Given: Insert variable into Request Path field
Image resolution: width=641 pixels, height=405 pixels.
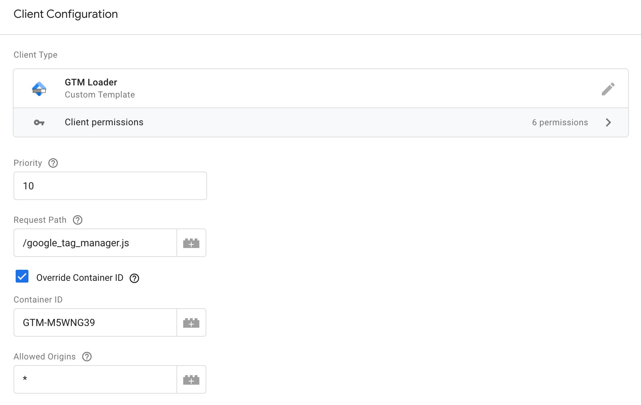Looking at the screenshot, I should [x=191, y=243].
